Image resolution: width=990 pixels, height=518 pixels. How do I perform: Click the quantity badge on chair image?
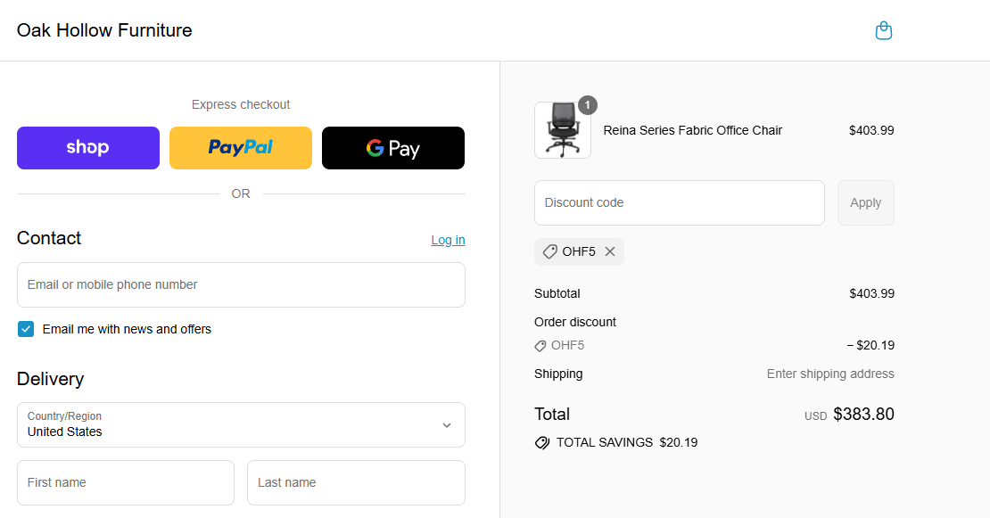(587, 105)
